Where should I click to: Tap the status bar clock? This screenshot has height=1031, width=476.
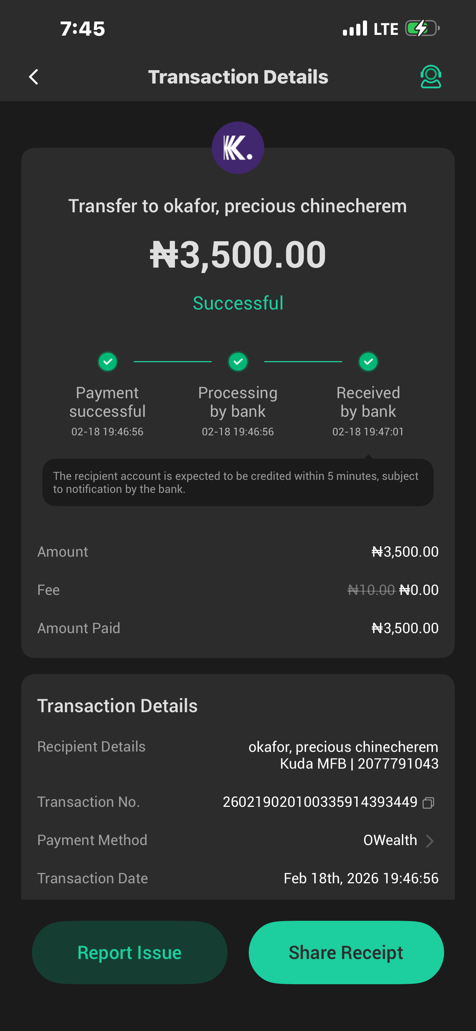pyautogui.click(x=83, y=29)
